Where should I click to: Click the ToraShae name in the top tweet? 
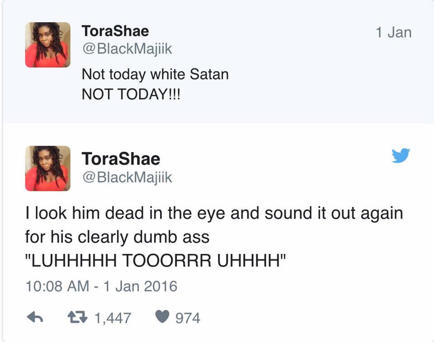point(115,31)
